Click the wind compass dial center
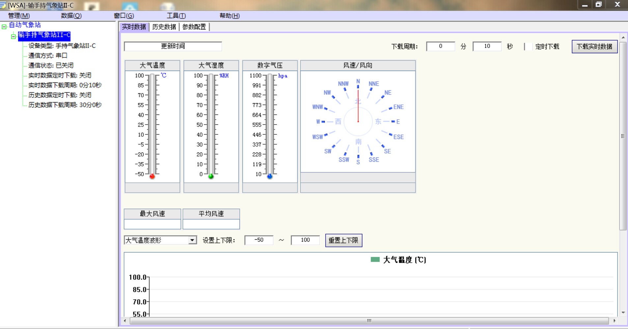 358,122
